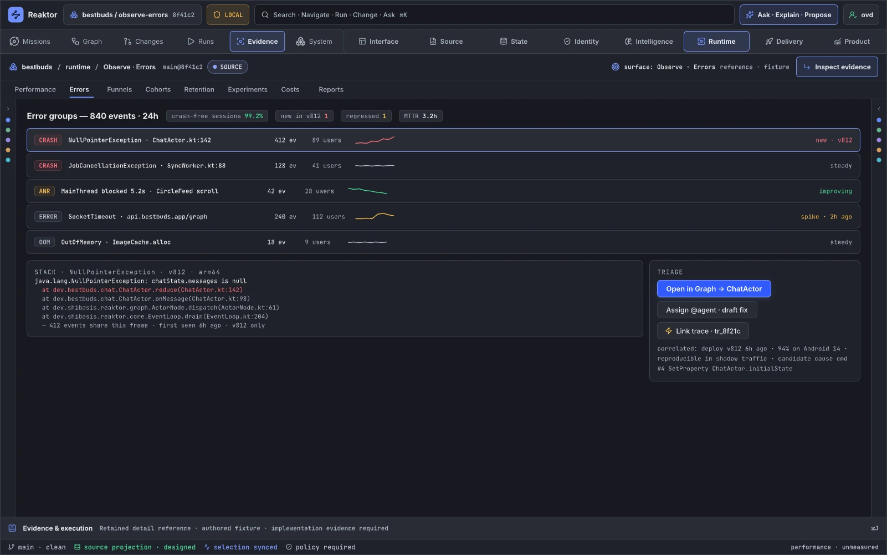Screen dimensions: 887x555
Task: Open the Product surface
Action: coord(852,42)
